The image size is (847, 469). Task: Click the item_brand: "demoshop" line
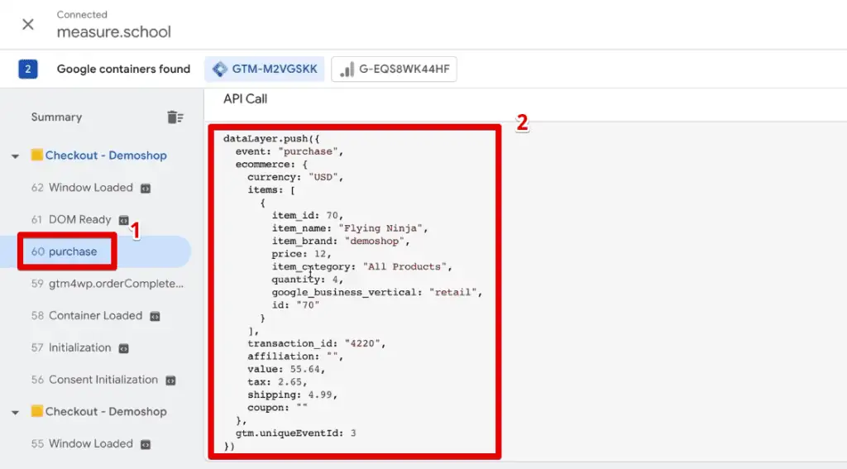click(x=340, y=241)
